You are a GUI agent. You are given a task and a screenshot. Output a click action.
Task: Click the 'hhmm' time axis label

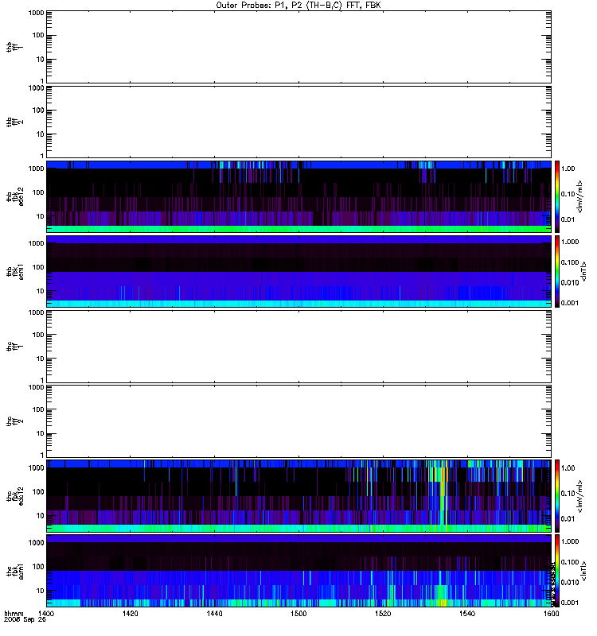tap(14, 614)
